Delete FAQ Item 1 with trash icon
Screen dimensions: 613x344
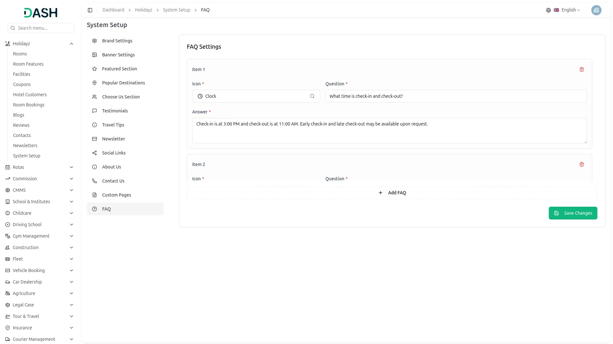click(x=581, y=69)
